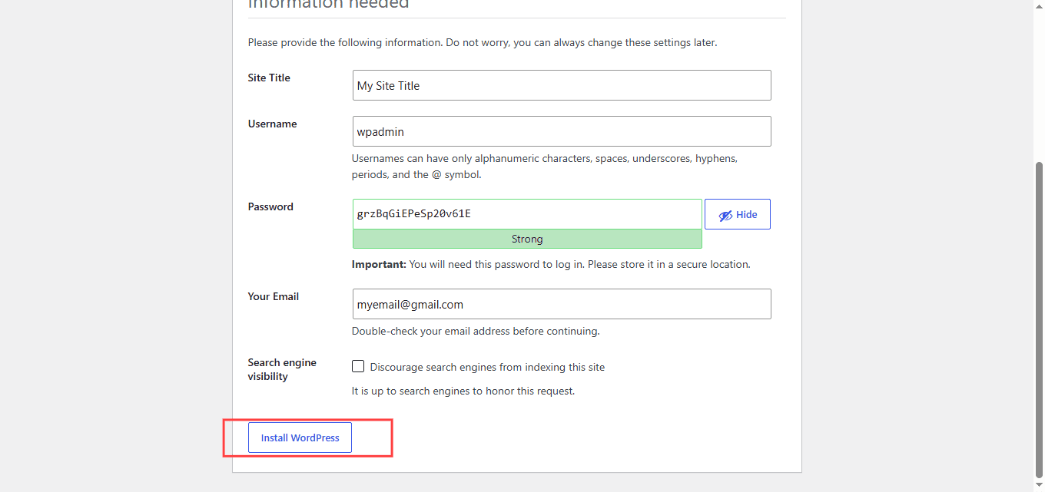
Task: Hide the password with the Hide button
Action: (x=738, y=214)
